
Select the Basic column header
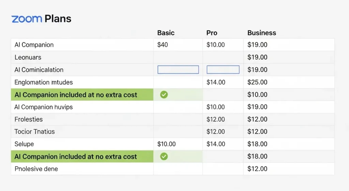pyautogui.click(x=166, y=33)
